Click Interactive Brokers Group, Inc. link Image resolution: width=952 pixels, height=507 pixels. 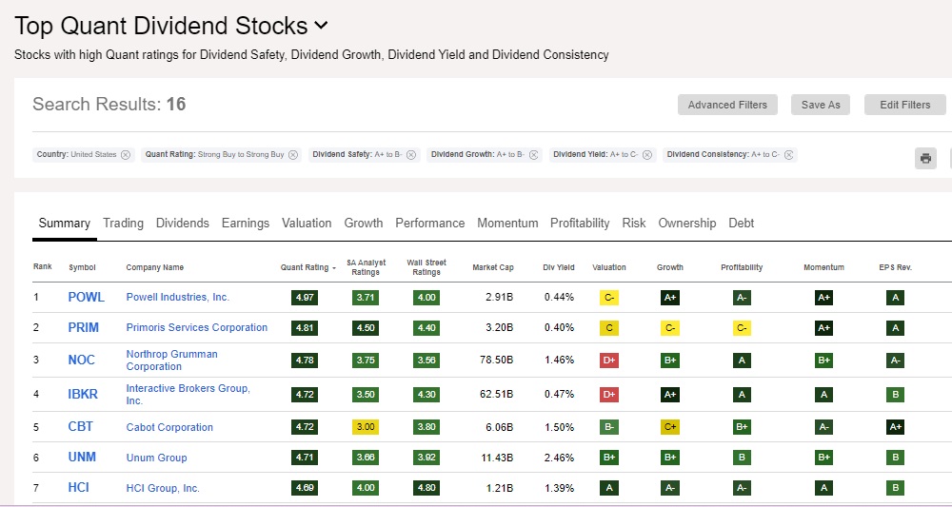tap(188, 394)
